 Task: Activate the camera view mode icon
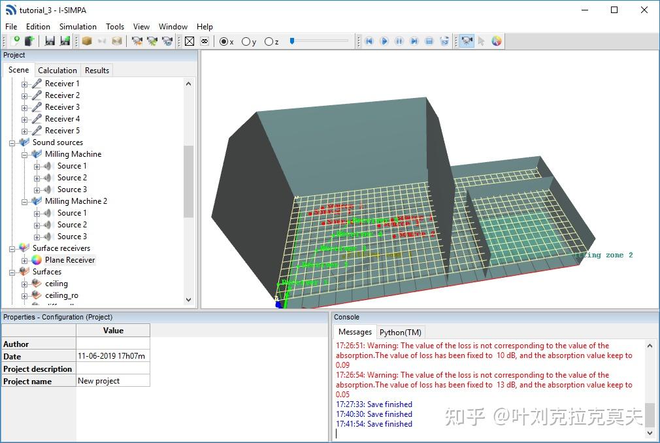[467, 41]
